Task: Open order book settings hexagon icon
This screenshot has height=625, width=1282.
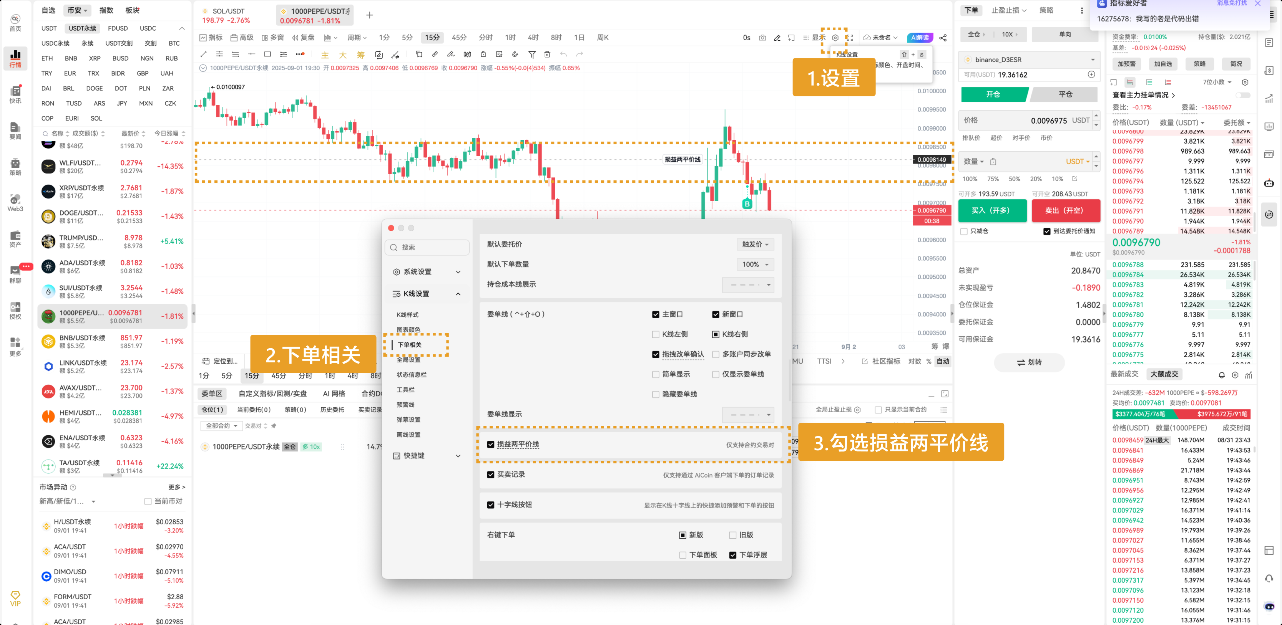Action: pyautogui.click(x=1245, y=82)
